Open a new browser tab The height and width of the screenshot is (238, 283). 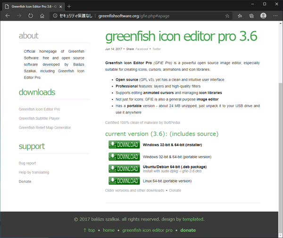pos(69,7)
